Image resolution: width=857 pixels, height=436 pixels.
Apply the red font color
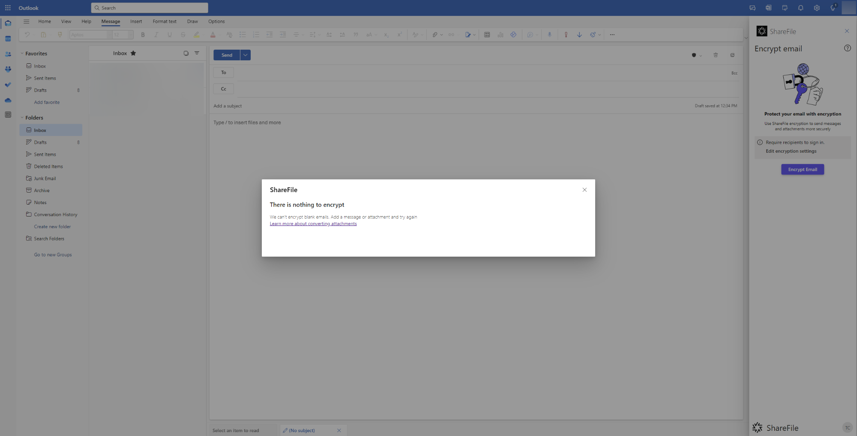(213, 35)
